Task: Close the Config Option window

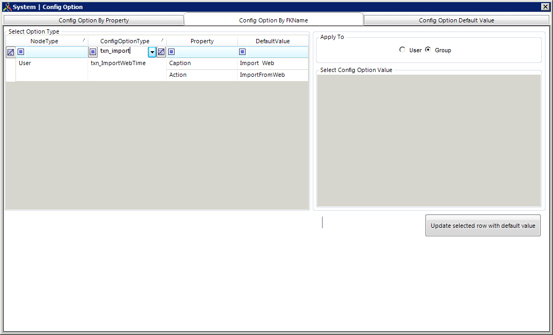Action: click(545, 7)
